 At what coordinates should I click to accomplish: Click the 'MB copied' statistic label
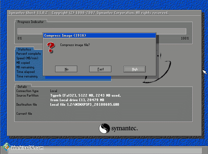coord(23,63)
